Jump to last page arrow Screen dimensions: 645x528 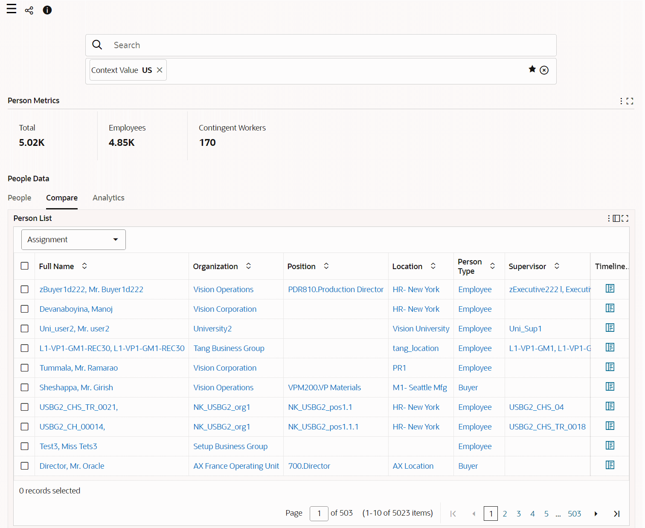pos(616,514)
